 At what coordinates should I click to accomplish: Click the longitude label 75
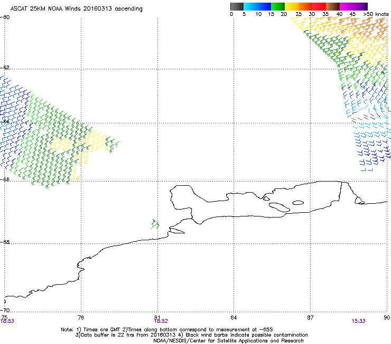pos(4,317)
